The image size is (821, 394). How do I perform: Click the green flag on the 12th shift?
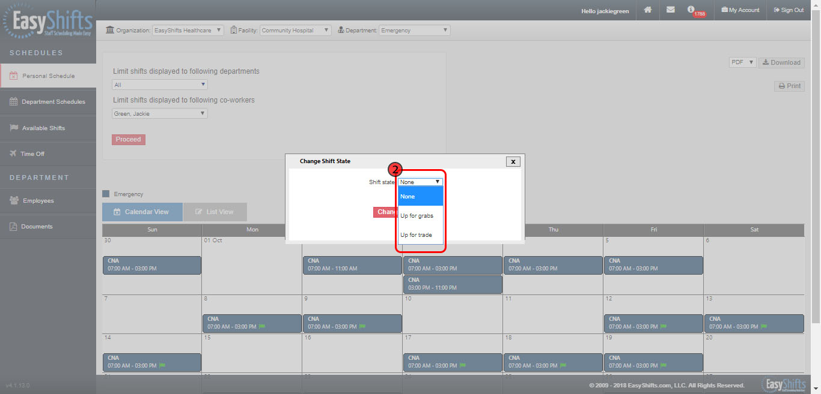pyautogui.click(x=663, y=327)
